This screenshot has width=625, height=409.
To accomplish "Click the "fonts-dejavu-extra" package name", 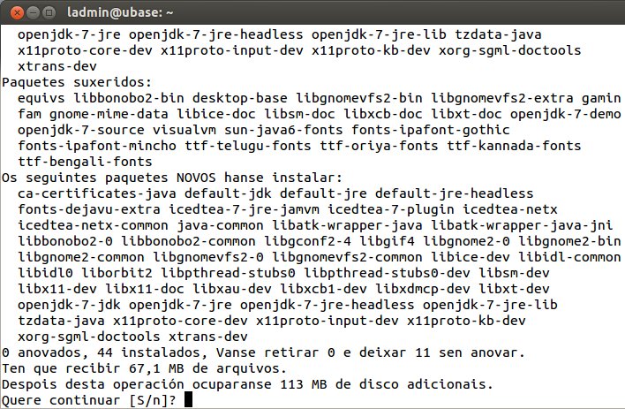I will pos(89,209).
